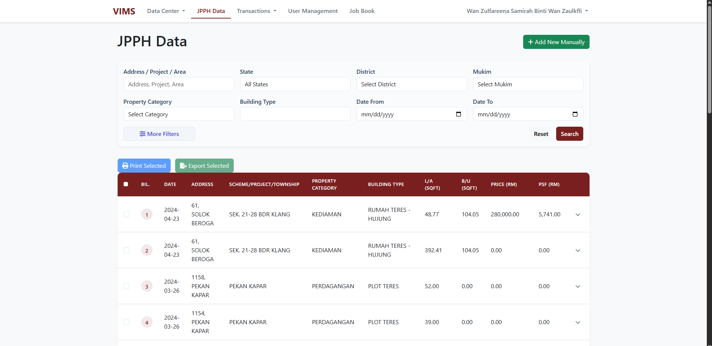
Task: Go to the Job Book tab
Action: 362,11
